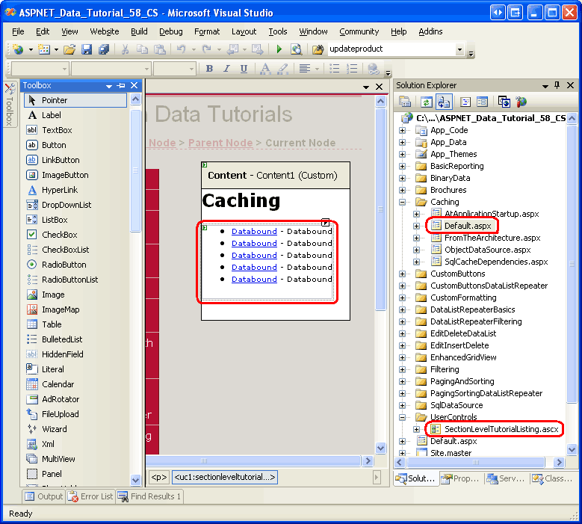Toggle auto-hide pin on Solution Explorer
The height and width of the screenshot is (524, 582).
point(557,85)
